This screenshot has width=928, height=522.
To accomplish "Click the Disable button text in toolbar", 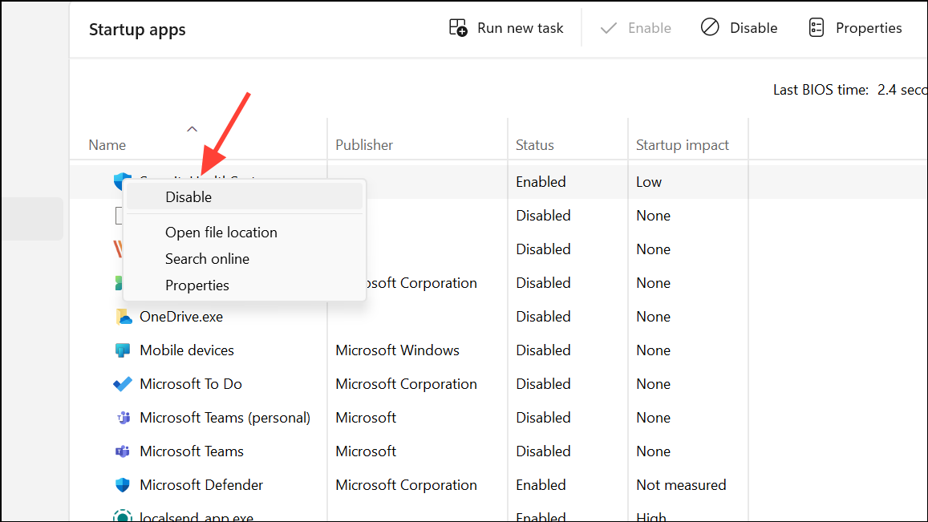I will coord(753,28).
